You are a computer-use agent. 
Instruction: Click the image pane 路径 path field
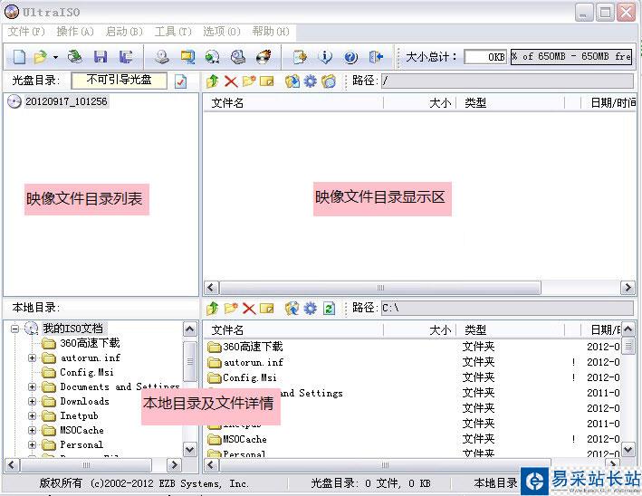pos(507,81)
